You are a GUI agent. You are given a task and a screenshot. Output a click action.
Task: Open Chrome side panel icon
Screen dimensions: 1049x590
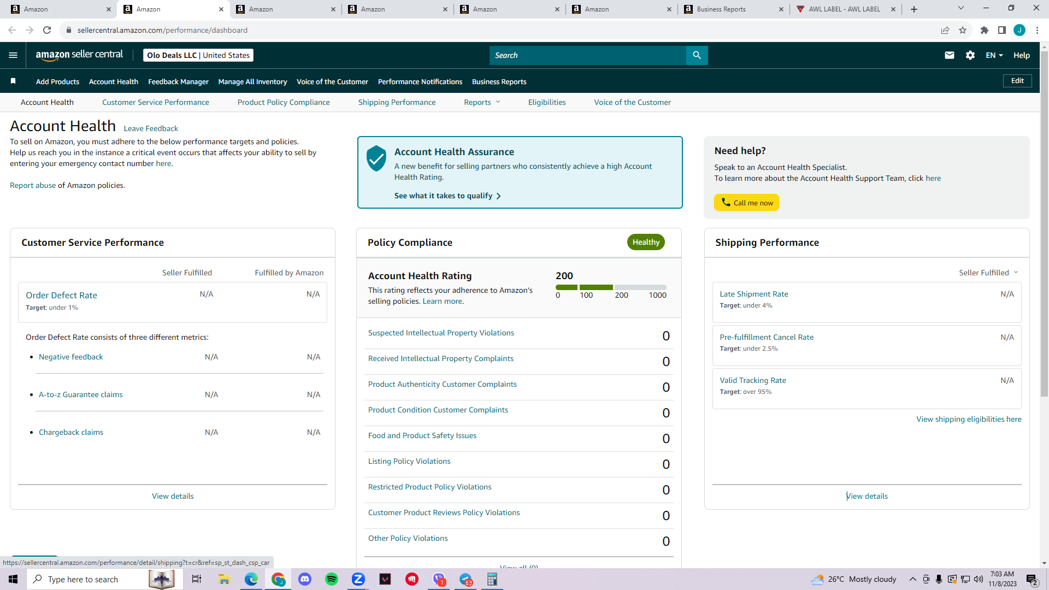1002,30
